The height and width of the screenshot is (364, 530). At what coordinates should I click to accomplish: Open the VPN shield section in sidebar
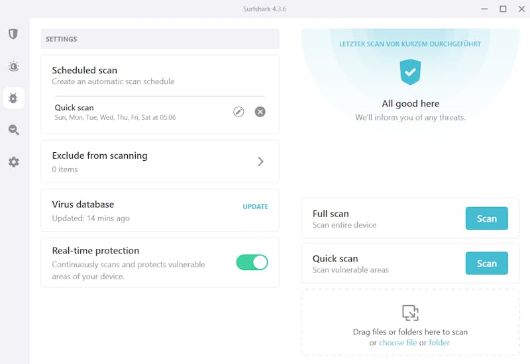pos(13,34)
